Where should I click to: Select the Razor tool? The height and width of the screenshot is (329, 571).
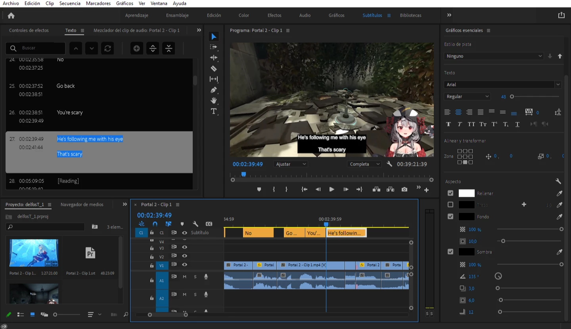click(x=214, y=68)
